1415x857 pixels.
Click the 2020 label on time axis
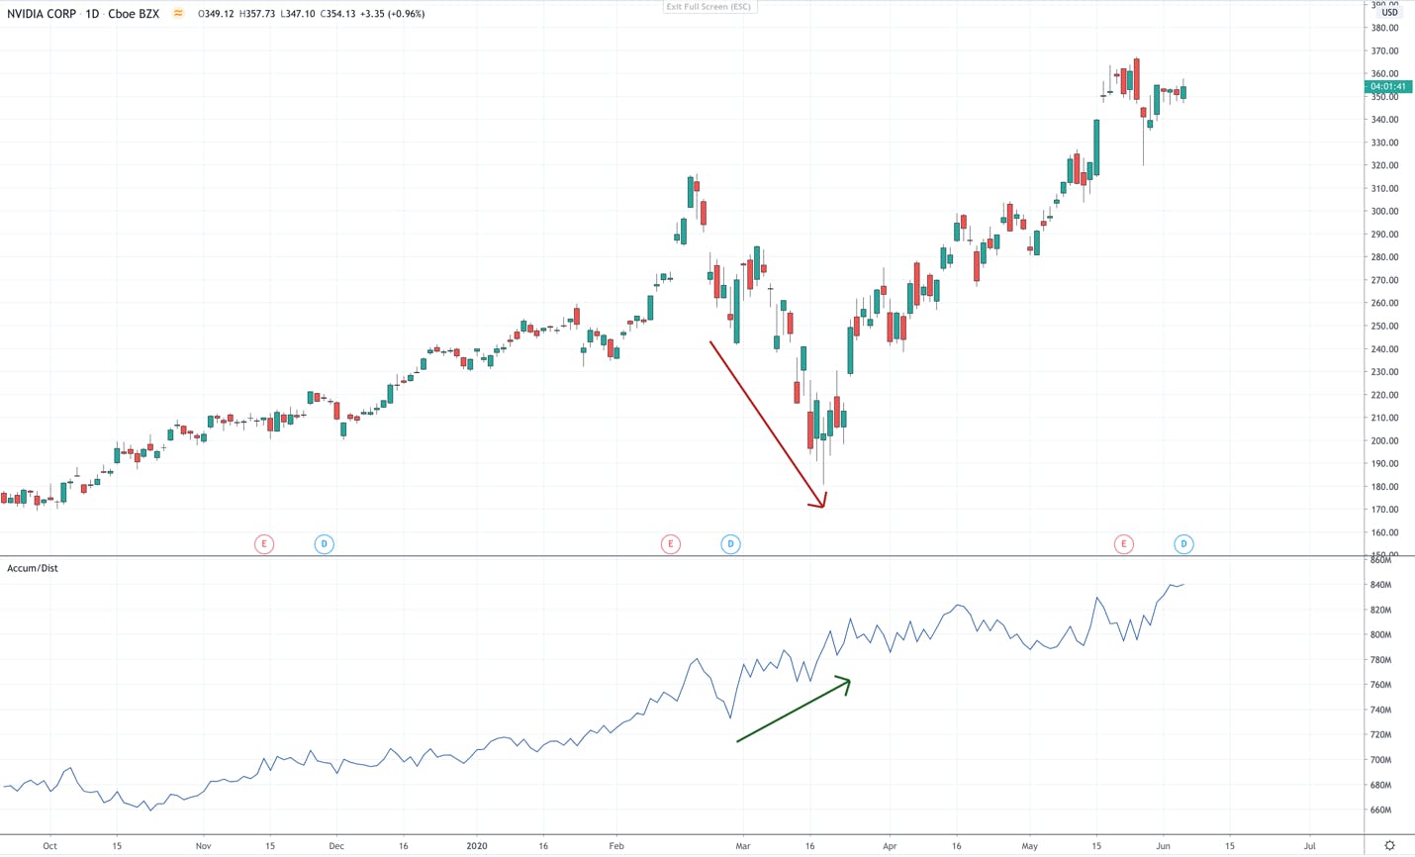point(477,846)
